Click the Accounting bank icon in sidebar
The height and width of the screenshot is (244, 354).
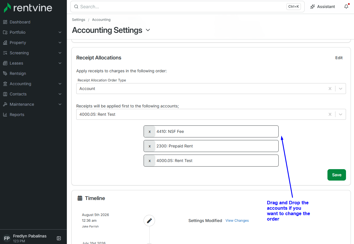point(5,84)
